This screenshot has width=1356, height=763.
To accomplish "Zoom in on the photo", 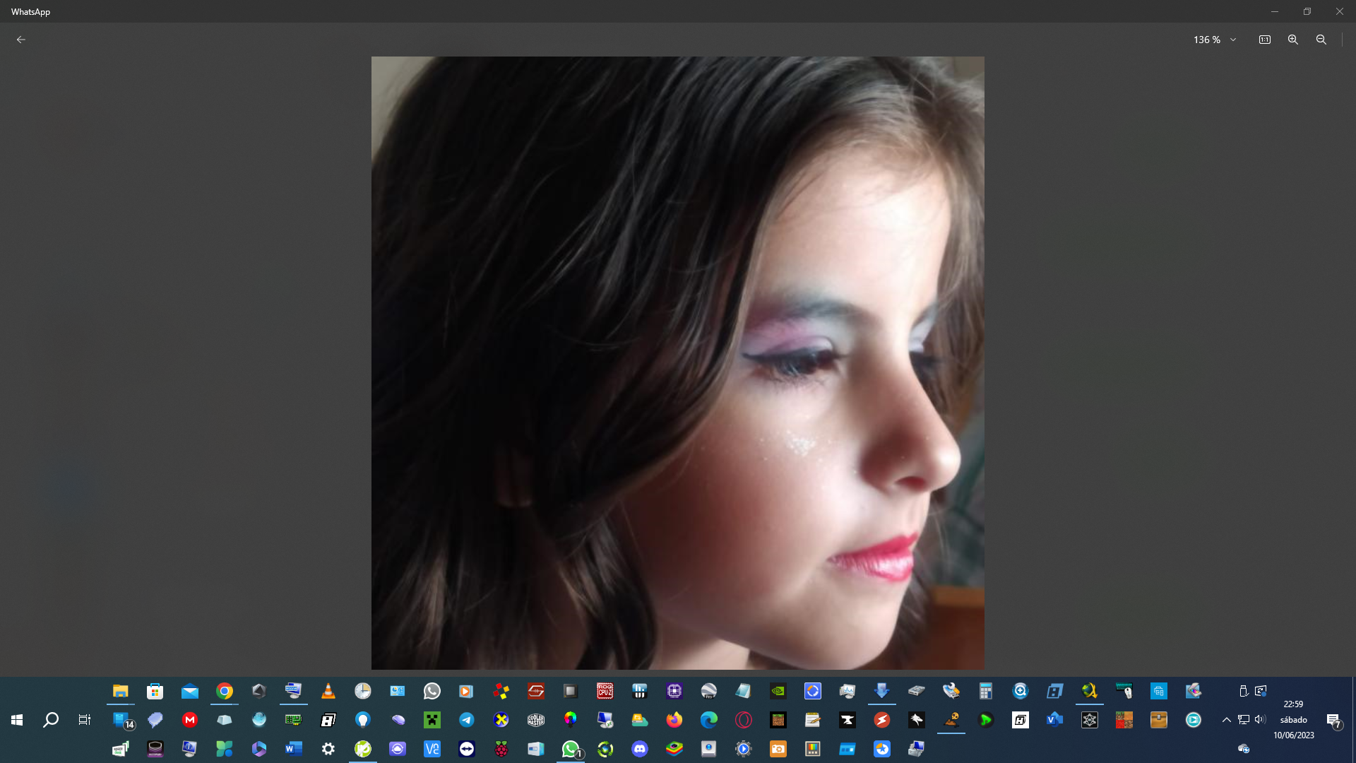I will click(1293, 40).
